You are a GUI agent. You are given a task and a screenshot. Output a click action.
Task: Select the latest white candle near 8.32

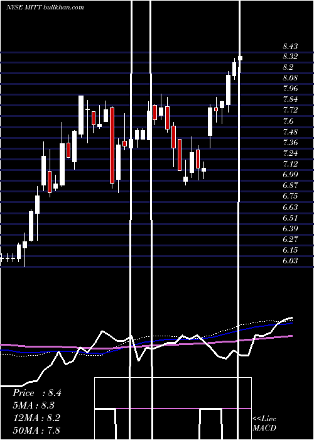tap(240, 58)
